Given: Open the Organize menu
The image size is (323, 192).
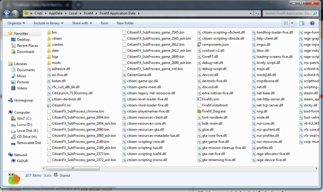Looking at the screenshot, I should 16,23.
